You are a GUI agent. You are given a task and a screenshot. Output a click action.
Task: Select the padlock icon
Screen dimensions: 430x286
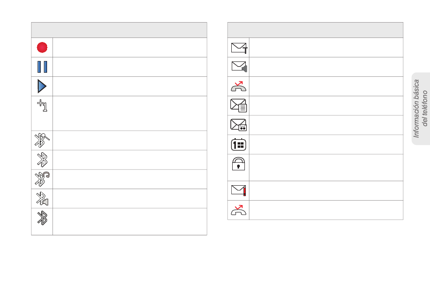pos(239,164)
